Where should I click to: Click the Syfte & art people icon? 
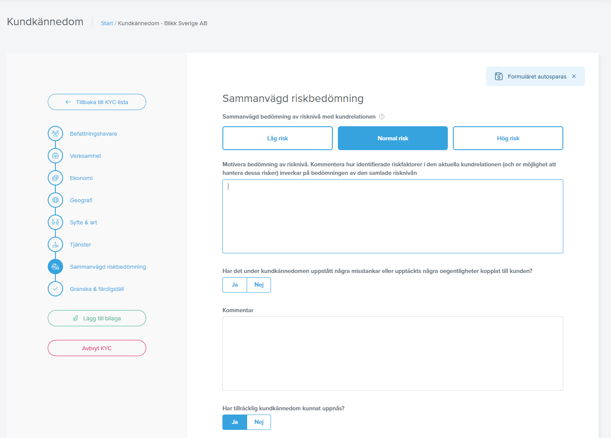55,222
